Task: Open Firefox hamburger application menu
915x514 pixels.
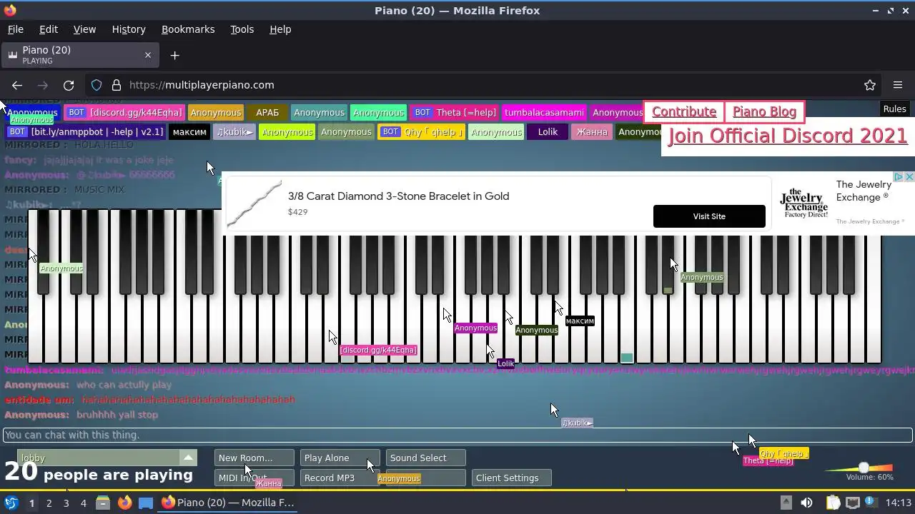Action: coord(898,85)
